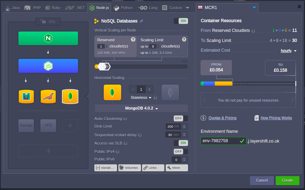The height and width of the screenshot is (190, 305).
Task: Open the Variables button
Action: (105, 168)
